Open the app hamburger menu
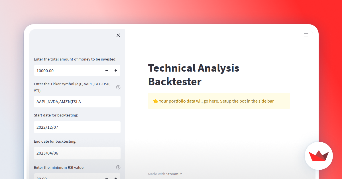Screen dimensions: 342x179 tap(306, 35)
